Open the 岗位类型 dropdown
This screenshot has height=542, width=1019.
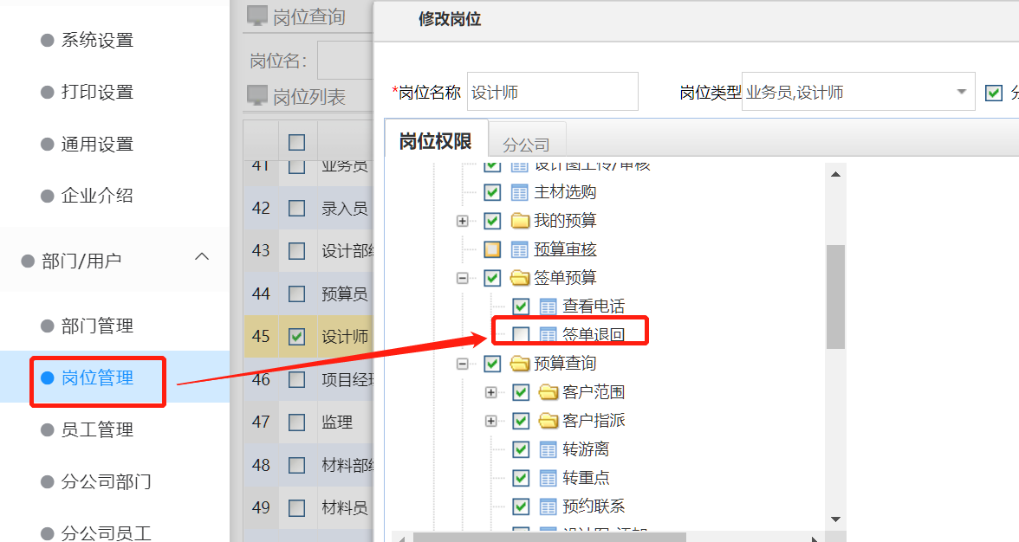click(960, 91)
